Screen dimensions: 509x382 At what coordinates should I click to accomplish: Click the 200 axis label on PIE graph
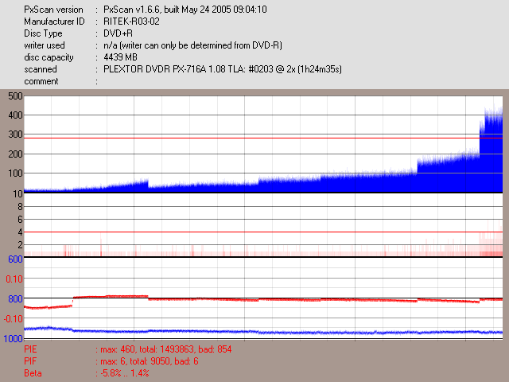(16, 154)
